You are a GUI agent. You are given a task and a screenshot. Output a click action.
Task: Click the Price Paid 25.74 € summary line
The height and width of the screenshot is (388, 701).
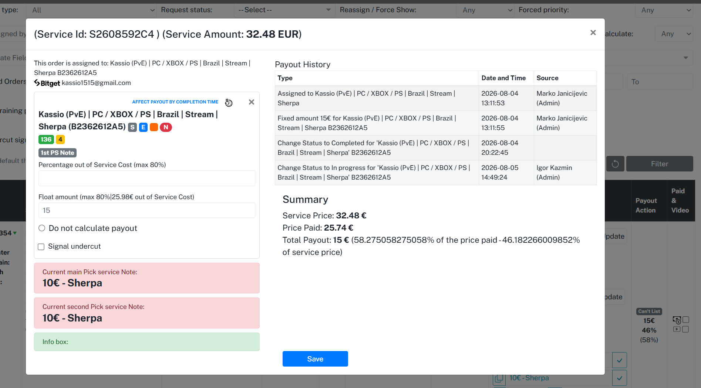[318, 228]
